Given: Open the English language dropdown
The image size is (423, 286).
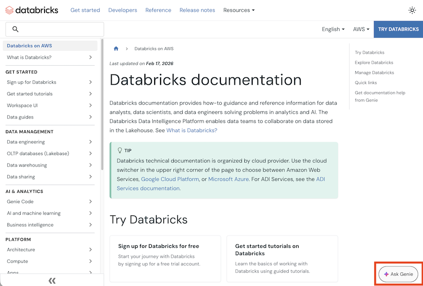Looking at the screenshot, I should (x=333, y=29).
